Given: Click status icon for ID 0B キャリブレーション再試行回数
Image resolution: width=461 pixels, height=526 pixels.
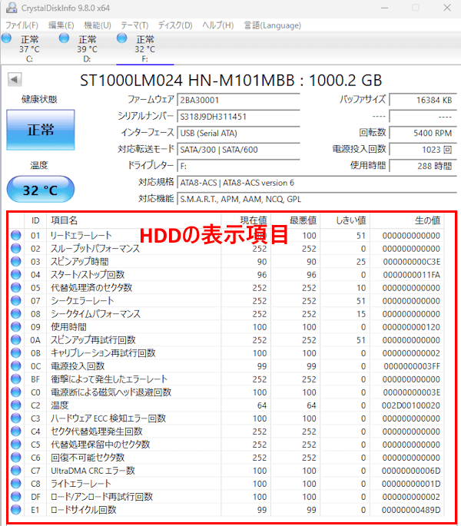Looking at the screenshot, I should click(16, 353).
